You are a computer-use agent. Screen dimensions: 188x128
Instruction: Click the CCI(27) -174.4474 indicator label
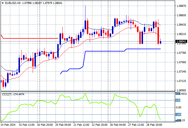click(13, 94)
